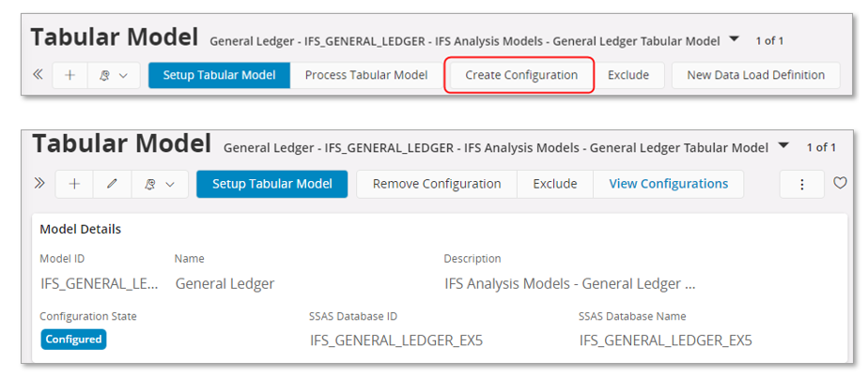The height and width of the screenshot is (377, 867).
Task: Click the Remove Configuration button
Action: [437, 184]
